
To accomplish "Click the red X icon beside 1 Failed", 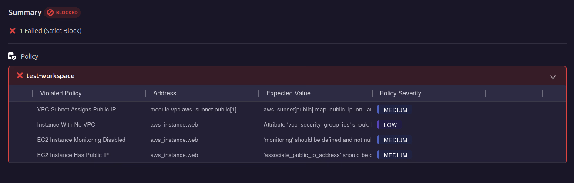I will click(13, 31).
